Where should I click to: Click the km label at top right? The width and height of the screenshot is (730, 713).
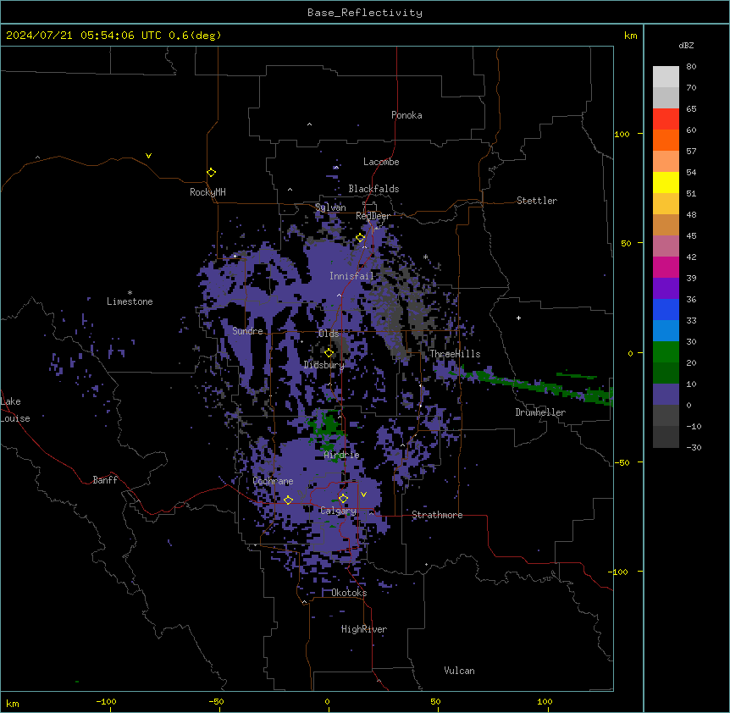tap(631, 36)
